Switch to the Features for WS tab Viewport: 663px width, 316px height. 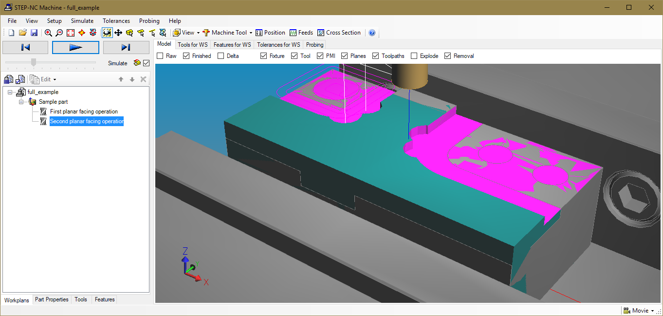pyautogui.click(x=233, y=45)
